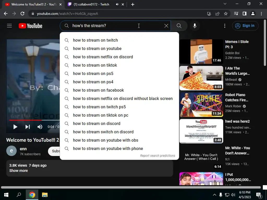Close the Twitch tab
This screenshot has height=200, width=267.
[123, 4]
